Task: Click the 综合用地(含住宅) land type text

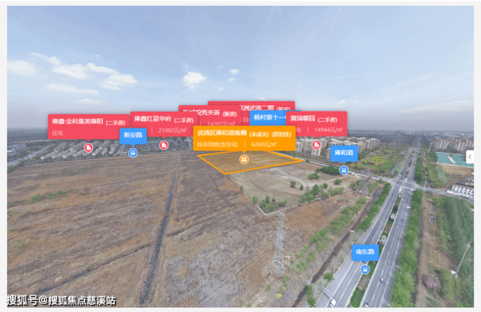Action: (218, 144)
